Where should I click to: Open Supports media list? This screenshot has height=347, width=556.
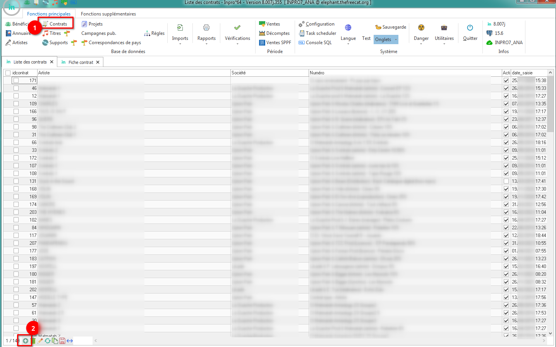[x=55, y=43]
